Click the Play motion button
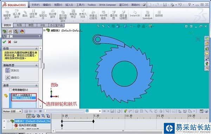This screenshot has width=211, height=134. (36, 111)
